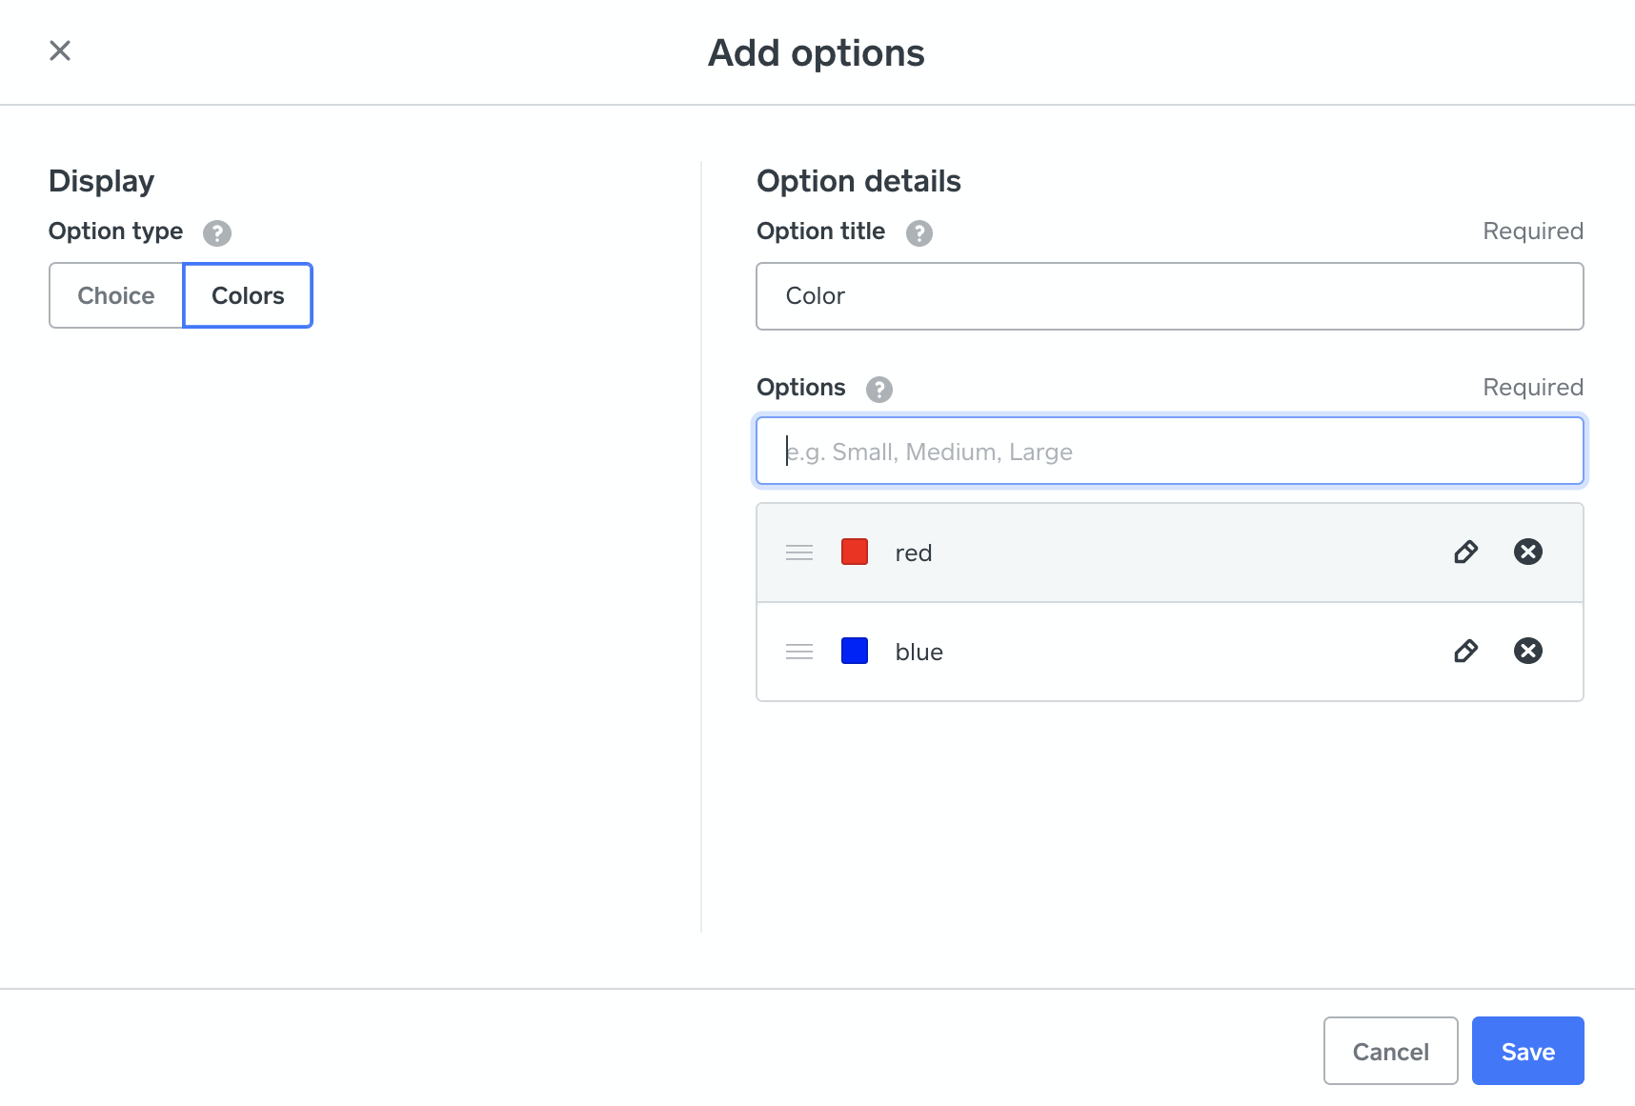Screen dimensions: 1635x1106
Task: Close the Add options dialog
Action: click(60, 50)
